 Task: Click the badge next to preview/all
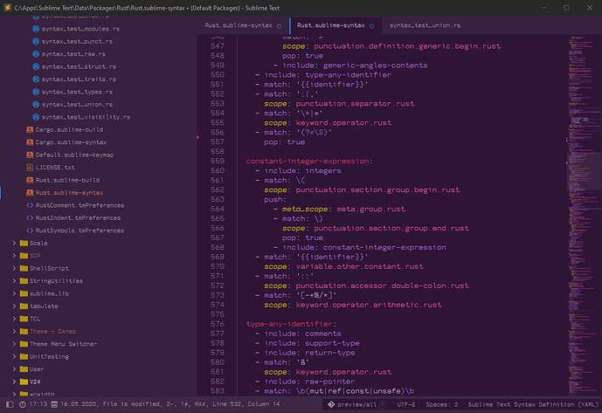click(383, 404)
